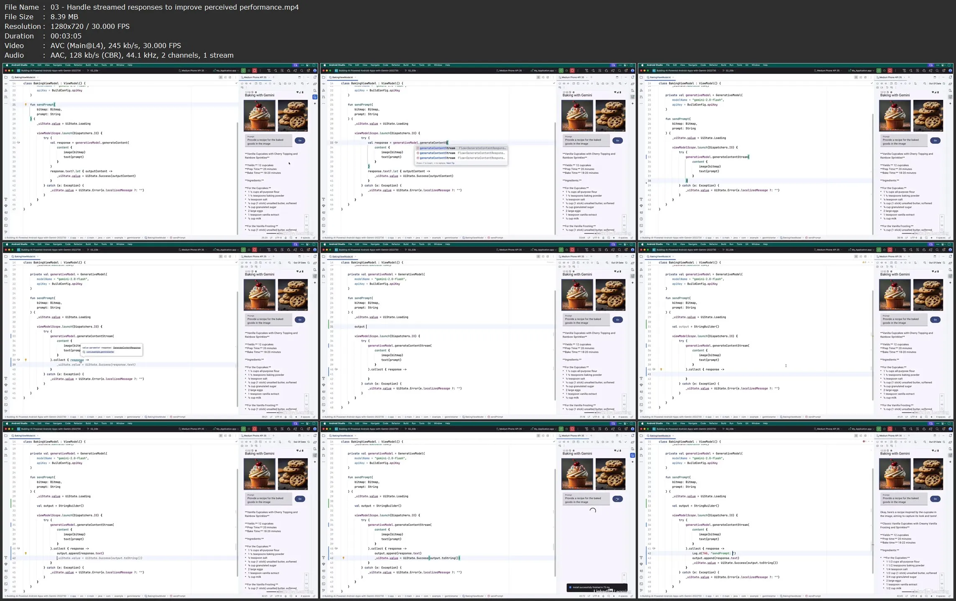Open 02_03b branch dropdown in the Log.d frame

tap(730, 429)
